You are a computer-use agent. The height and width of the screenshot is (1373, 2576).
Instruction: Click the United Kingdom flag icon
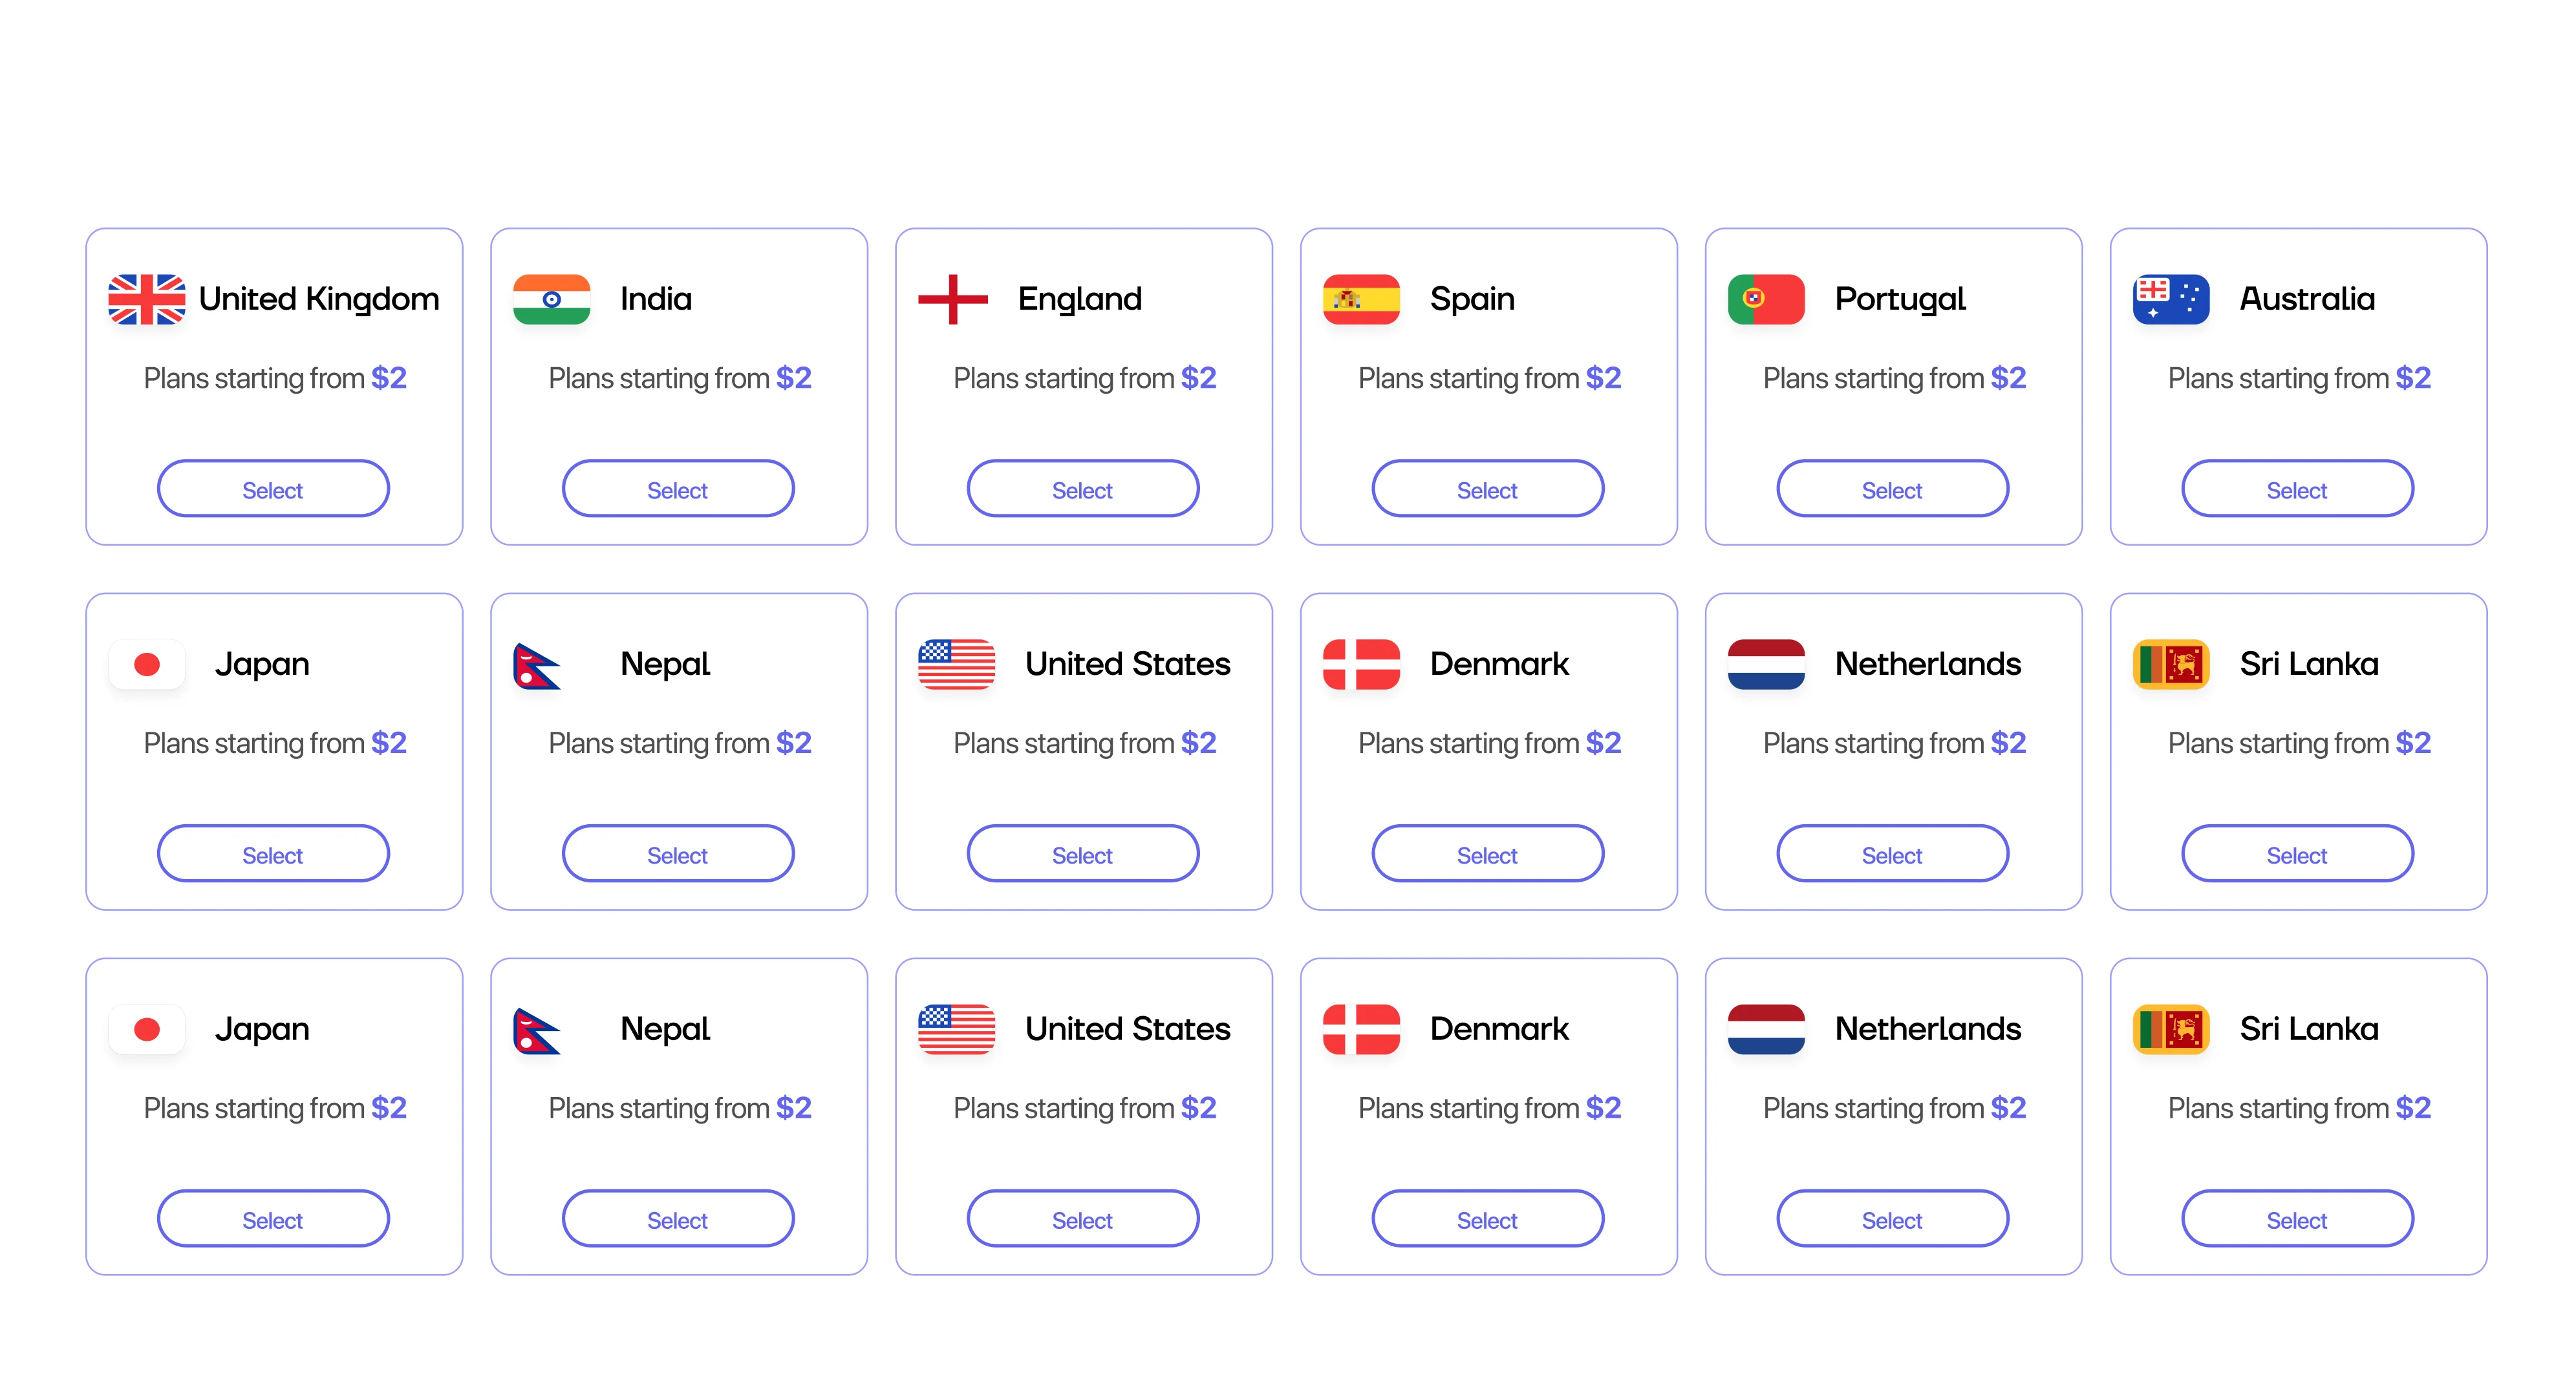[147, 299]
